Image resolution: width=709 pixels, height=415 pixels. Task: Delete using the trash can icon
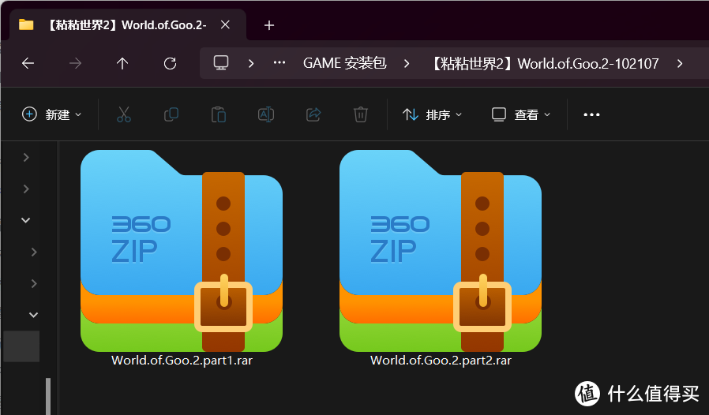pyautogui.click(x=360, y=114)
